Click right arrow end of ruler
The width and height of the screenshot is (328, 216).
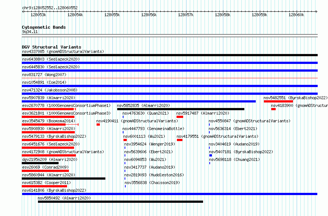(x=317, y=12)
